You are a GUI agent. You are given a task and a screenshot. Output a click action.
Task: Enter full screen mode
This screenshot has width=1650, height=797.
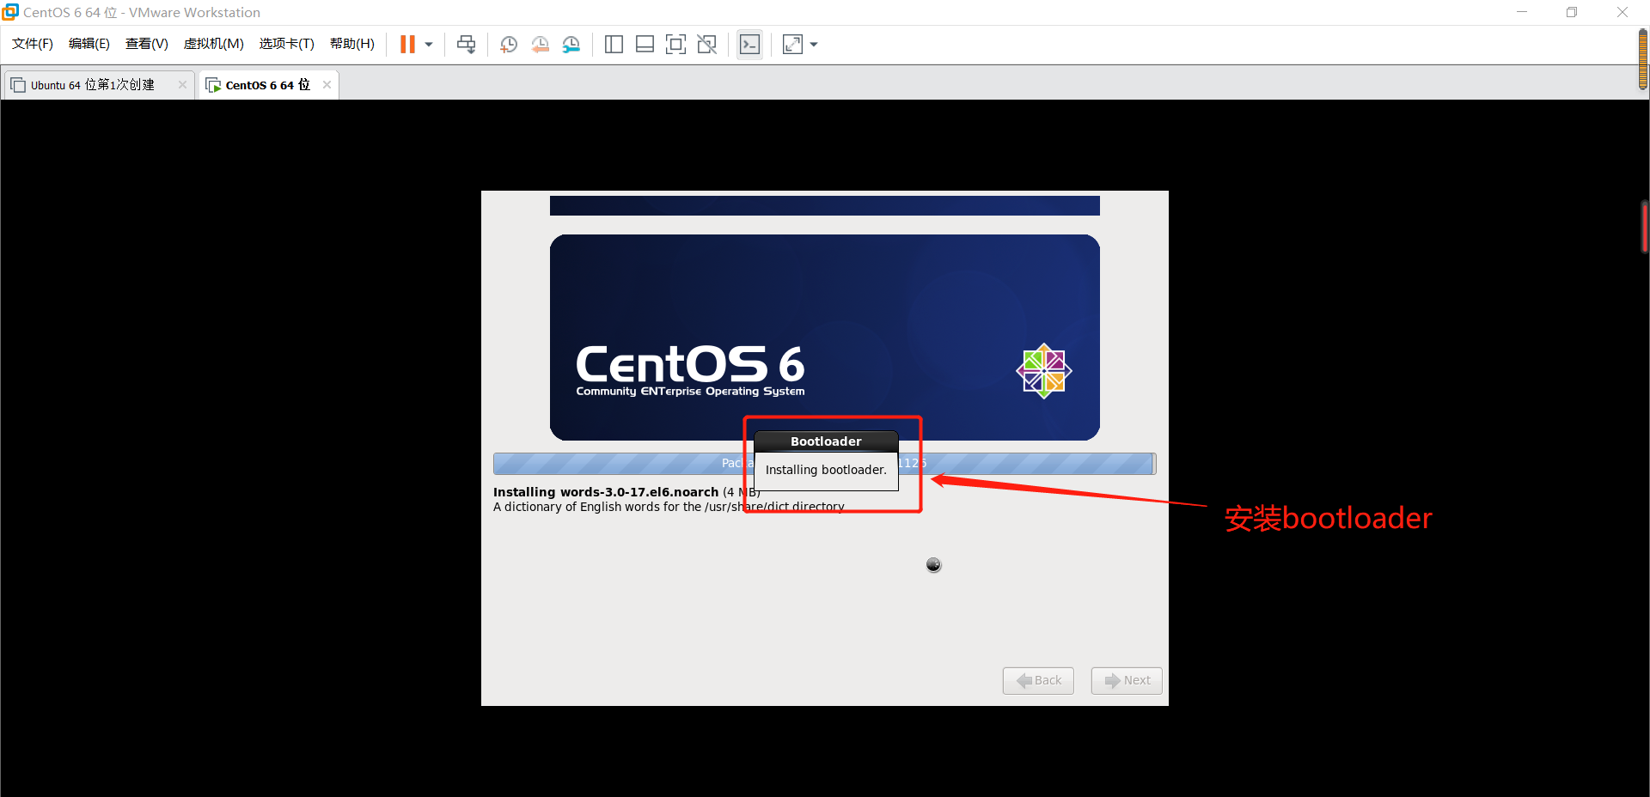[675, 45]
